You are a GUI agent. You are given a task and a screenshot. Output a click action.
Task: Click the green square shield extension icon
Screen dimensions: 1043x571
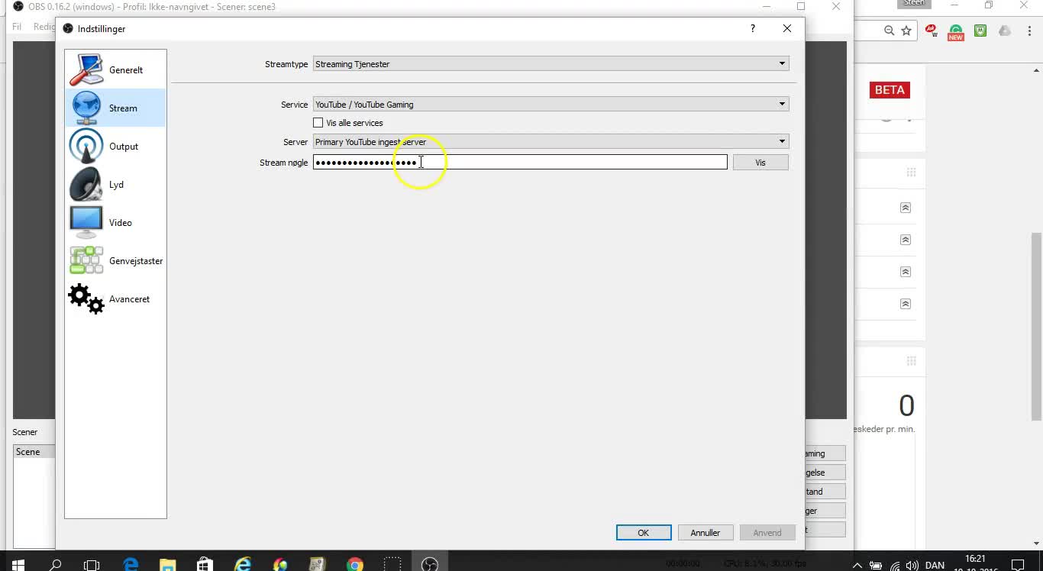(x=980, y=31)
